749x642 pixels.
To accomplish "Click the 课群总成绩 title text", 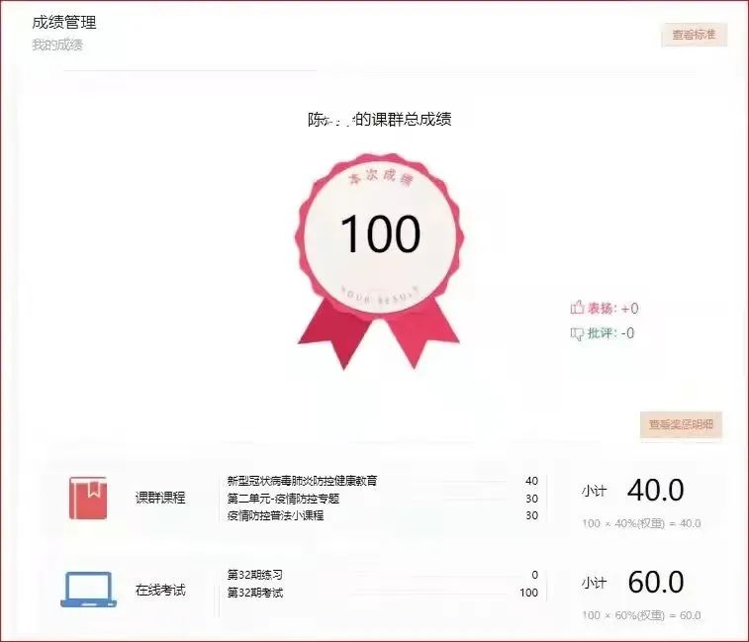I will [x=380, y=119].
